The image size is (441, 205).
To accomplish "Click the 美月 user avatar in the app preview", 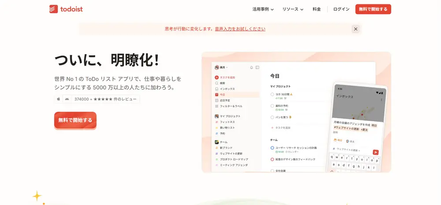I will 217,67.
